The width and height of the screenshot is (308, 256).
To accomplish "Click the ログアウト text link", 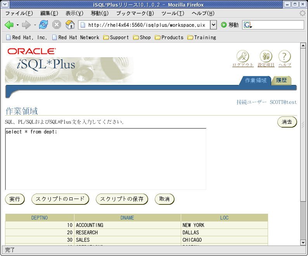I will [243, 65].
